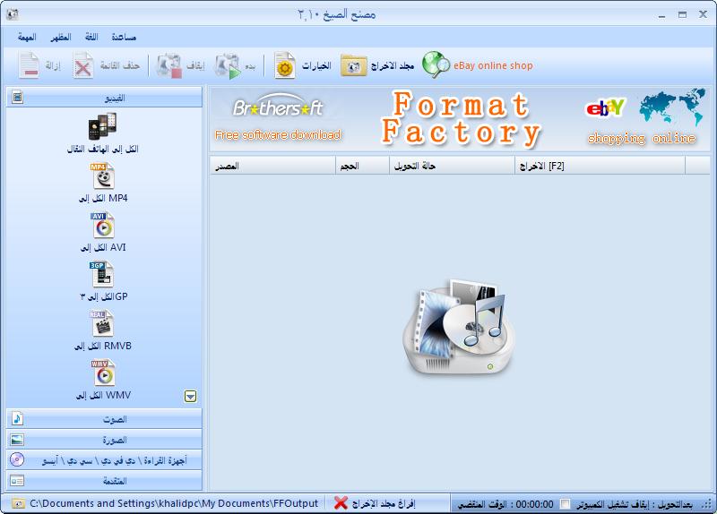Collapse the Video panel header
717x514 pixels.
coord(104,97)
